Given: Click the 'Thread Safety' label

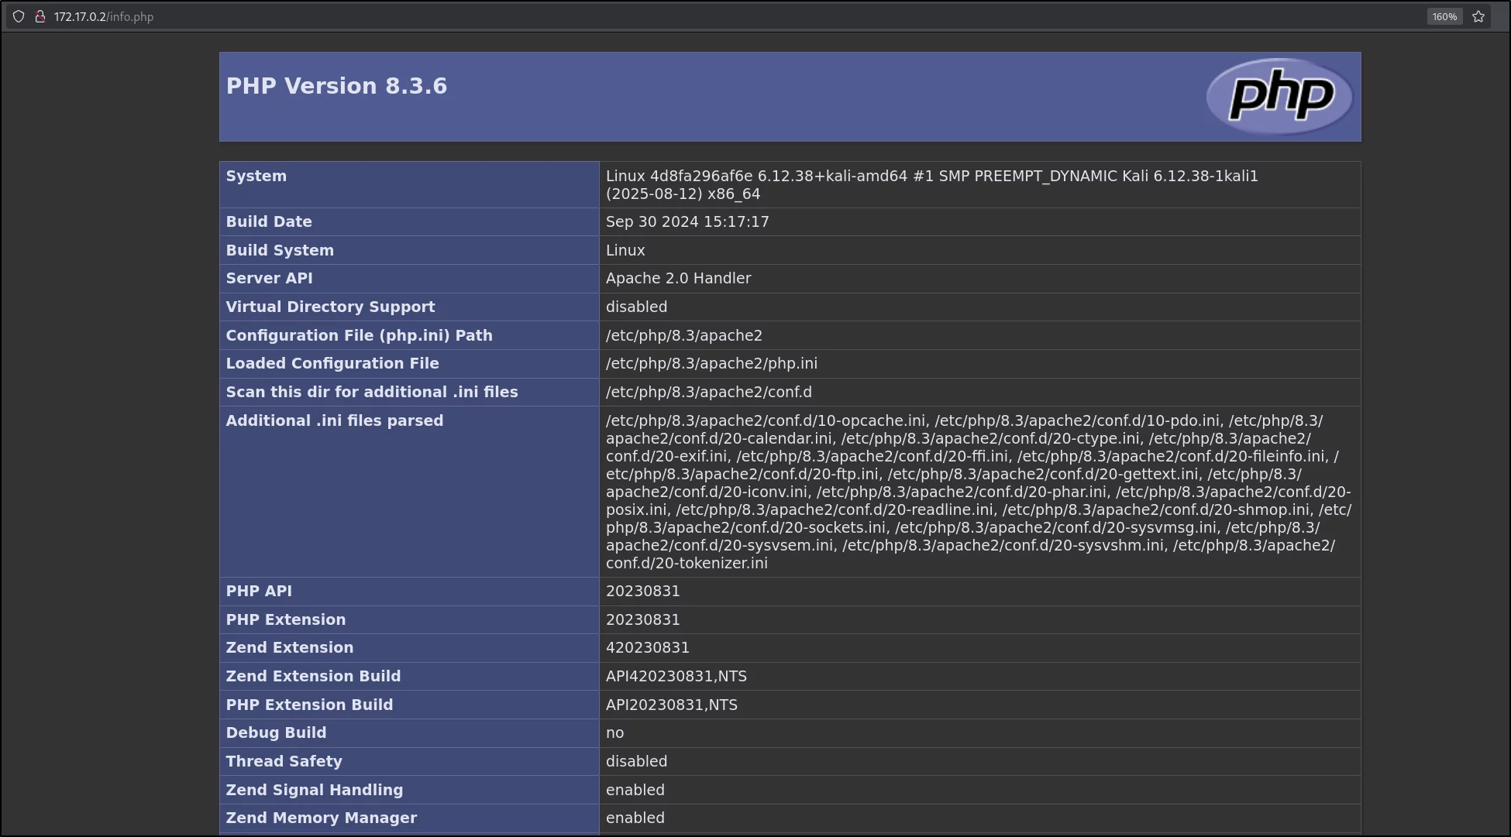Looking at the screenshot, I should (284, 761).
